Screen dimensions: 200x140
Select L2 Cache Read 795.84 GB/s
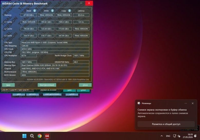29,29
